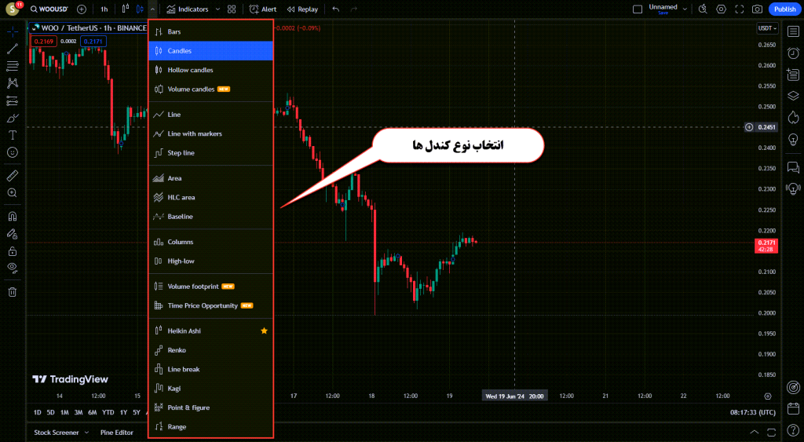Unfavorite Heikin Ashi star
This screenshot has width=804, height=442.
click(x=264, y=331)
